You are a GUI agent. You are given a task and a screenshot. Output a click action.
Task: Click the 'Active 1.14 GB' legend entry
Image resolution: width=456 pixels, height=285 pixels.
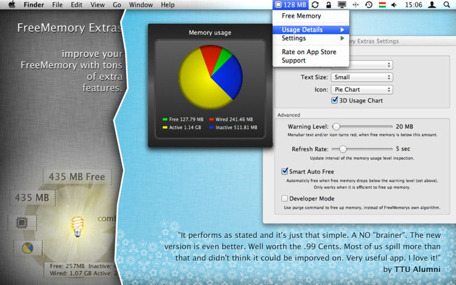coord(182,127)
